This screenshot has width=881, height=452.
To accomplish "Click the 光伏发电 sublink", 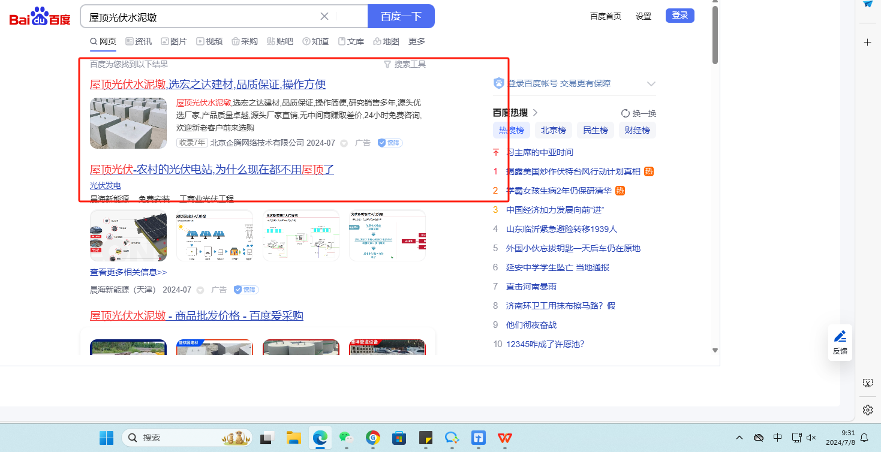I will click(106, 185).
